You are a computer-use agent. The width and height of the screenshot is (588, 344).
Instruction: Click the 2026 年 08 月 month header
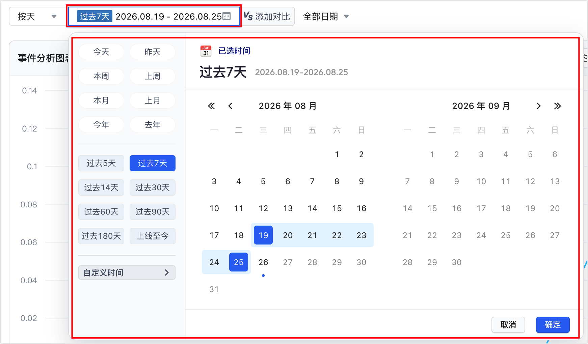point(288,106)
